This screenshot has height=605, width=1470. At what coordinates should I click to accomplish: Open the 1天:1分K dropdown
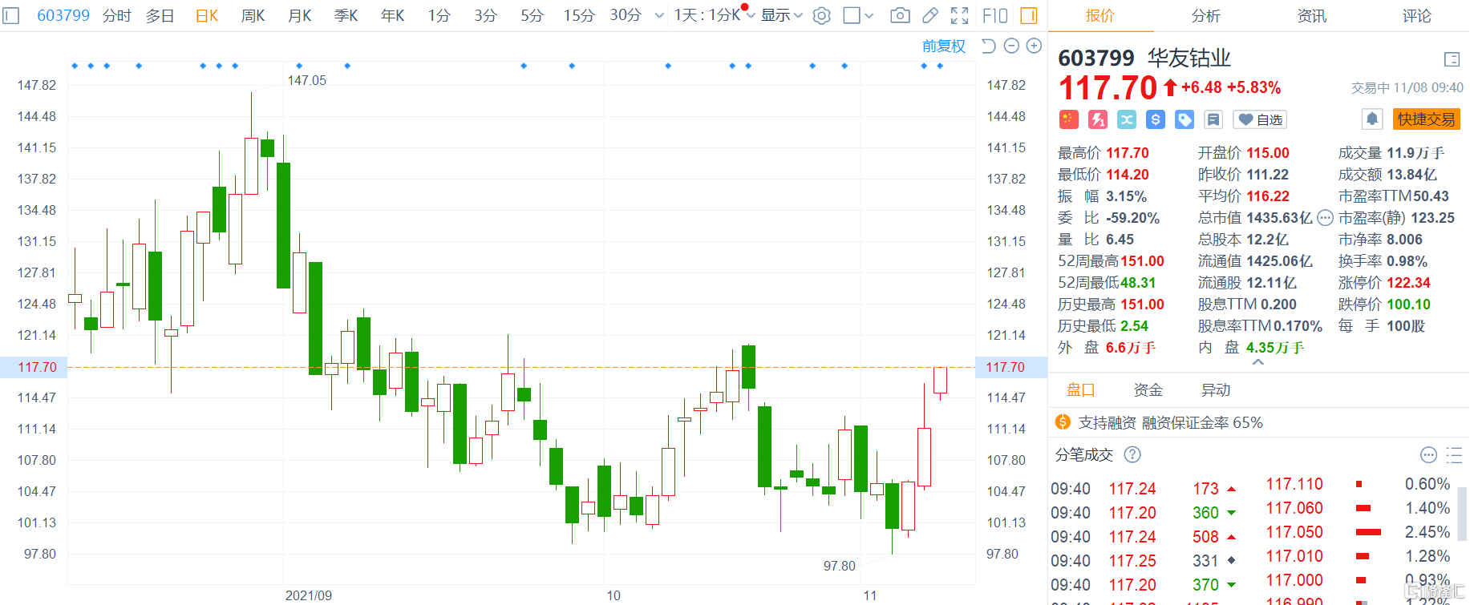click(x=714, y=15)
